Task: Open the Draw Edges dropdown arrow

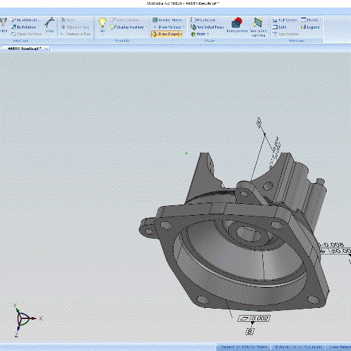Action: (181, 34)
